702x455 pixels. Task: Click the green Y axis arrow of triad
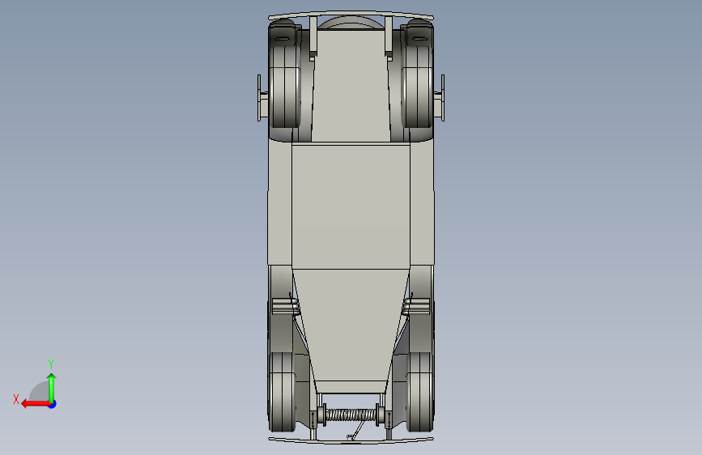pyautogui.click(x=52, y=389)
